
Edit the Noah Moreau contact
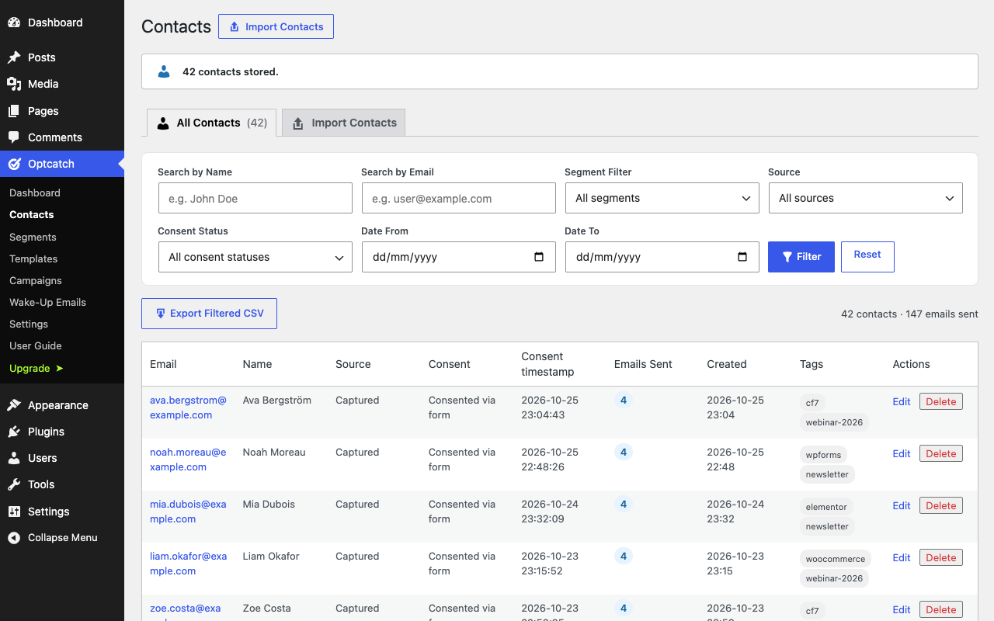click(x=902, y=453)
